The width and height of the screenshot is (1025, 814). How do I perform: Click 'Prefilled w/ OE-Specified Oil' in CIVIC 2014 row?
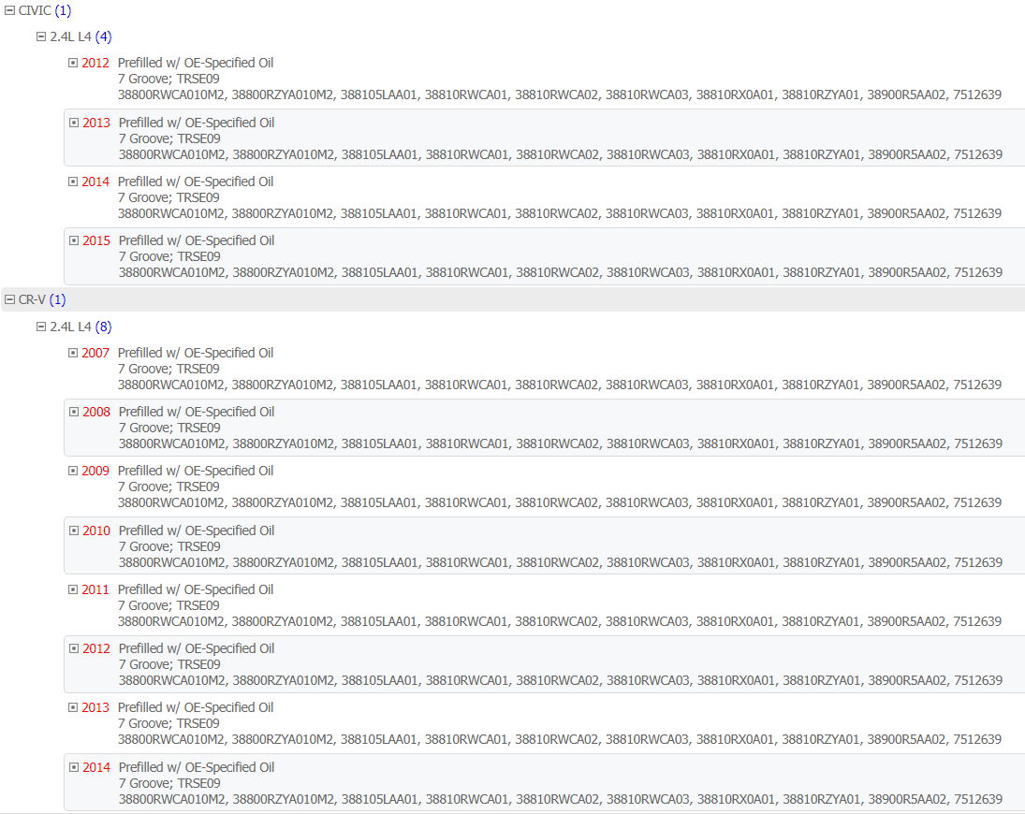[x=196, y=182]
